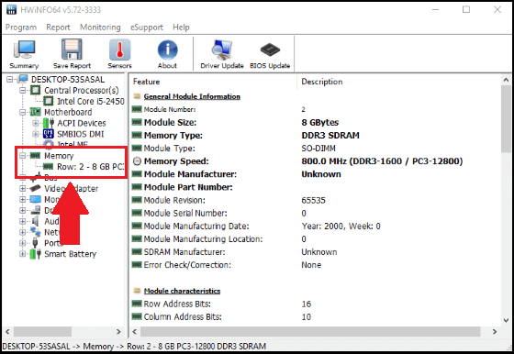The image size is (514, 354).
Task: Select the Memory Speed row
Action: pos(316,161)
